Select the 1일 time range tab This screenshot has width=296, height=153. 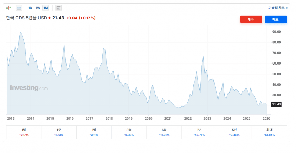[24, 132]
